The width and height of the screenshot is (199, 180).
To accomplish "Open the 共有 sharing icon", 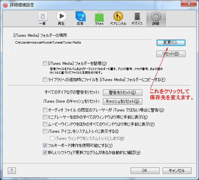I will 81,16.
